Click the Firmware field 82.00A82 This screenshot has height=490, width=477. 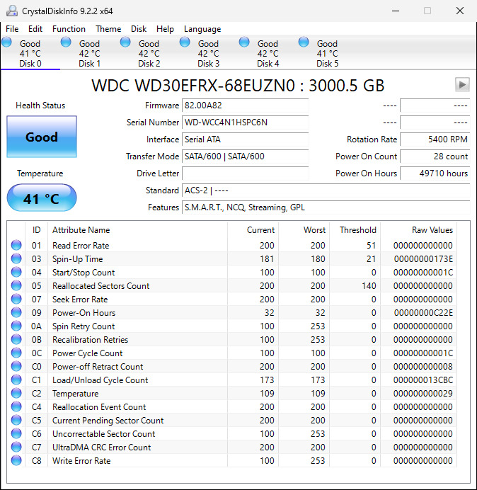click(245, 106)
